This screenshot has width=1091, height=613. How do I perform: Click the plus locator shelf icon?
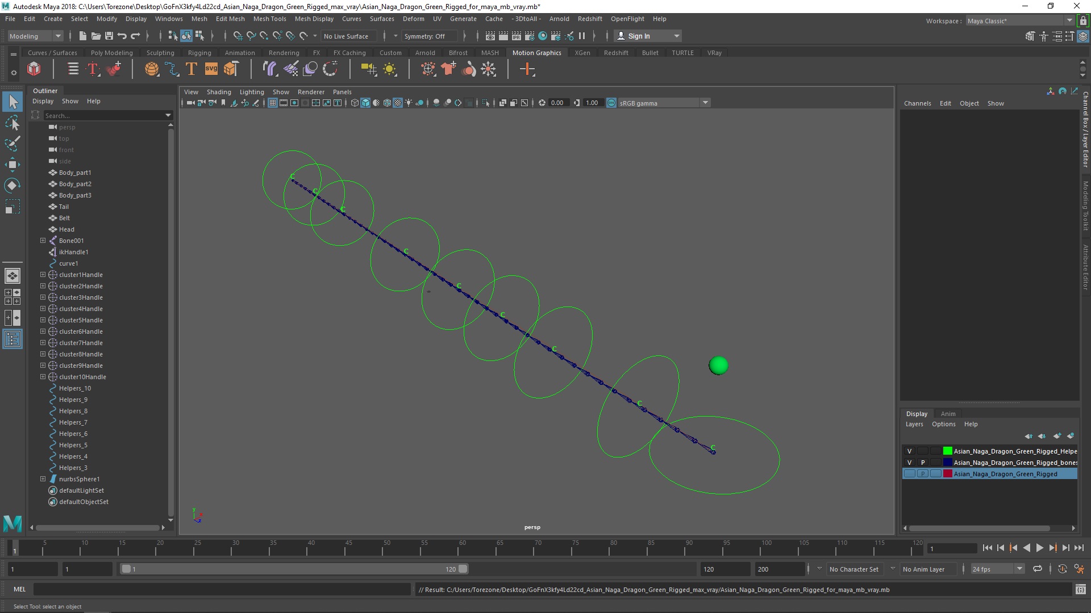click(x=527, y=69)
